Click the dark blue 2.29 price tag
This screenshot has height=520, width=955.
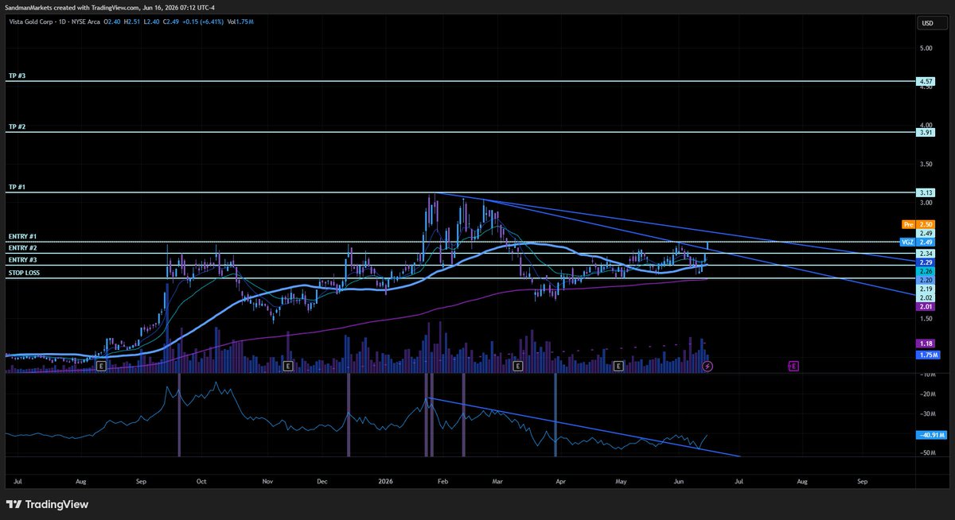[x=926, y=262]
